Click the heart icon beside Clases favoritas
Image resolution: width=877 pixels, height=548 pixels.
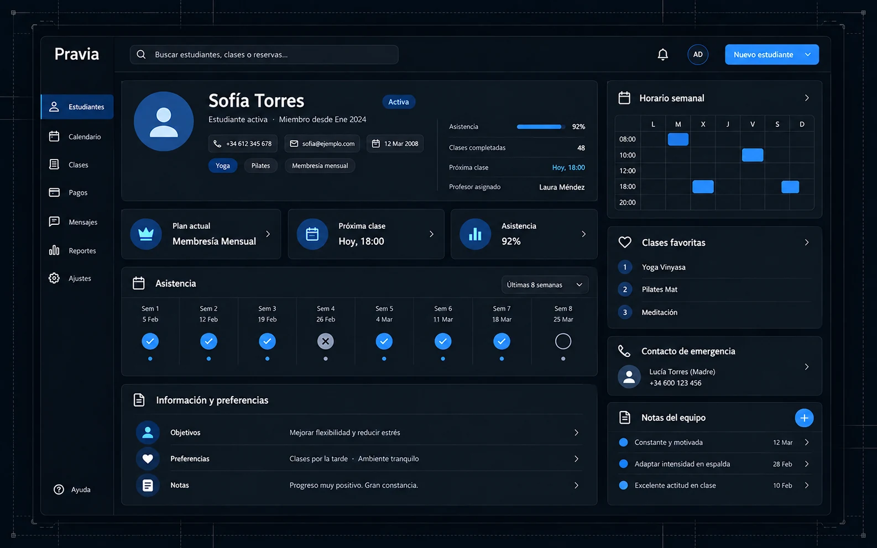tap(625, 242)
